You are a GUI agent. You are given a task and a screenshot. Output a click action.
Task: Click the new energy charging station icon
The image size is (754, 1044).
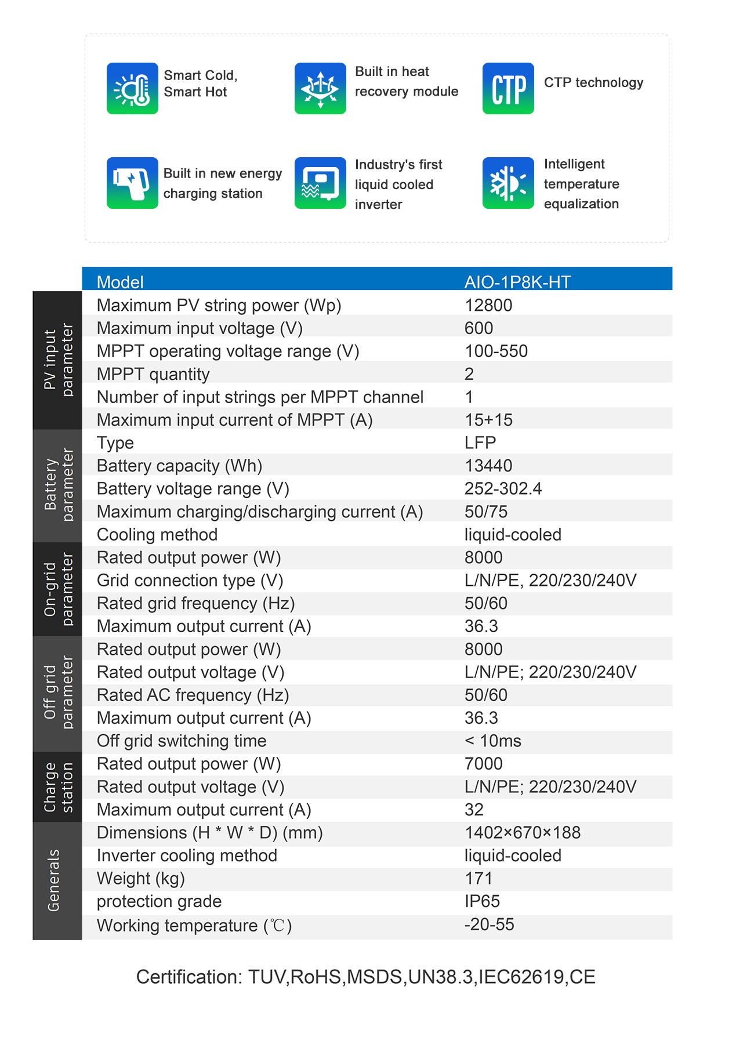point(132,183)
